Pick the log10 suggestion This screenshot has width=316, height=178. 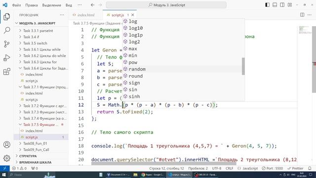[182, 28]
